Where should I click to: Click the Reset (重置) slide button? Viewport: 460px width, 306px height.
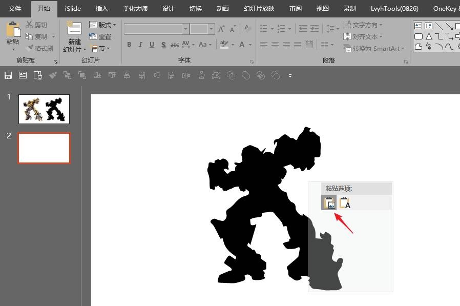(100, 36)
